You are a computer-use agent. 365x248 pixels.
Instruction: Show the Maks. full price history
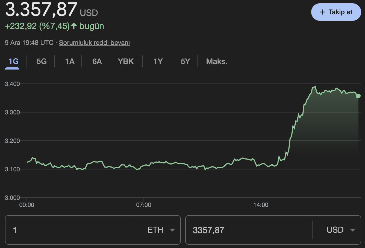(x=217, y=61)
